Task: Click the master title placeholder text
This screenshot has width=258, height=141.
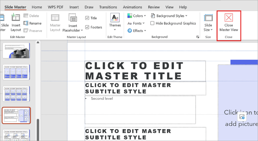Action: point(134,71)
